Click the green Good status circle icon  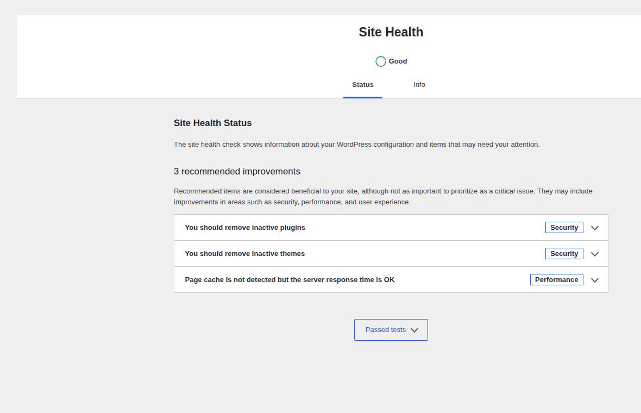coord(381,61)
